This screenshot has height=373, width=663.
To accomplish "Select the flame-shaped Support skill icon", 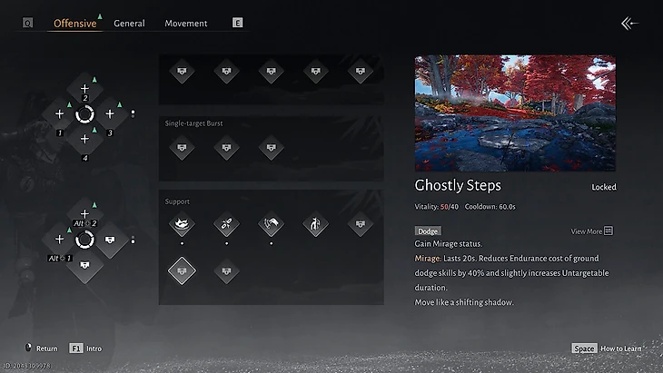I will 182,224.
